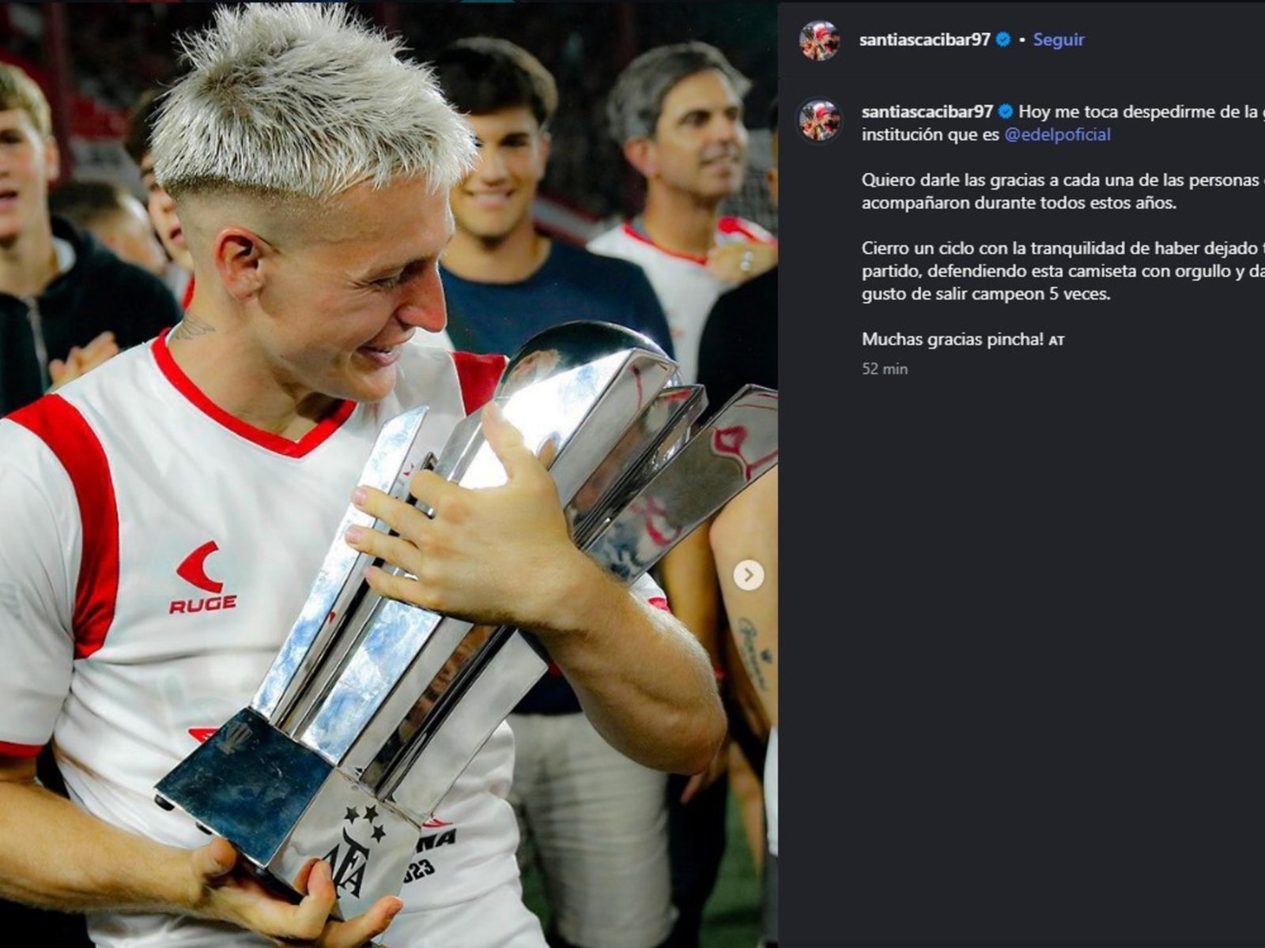
Task: Open santiascacibar97 username in caption
Action: [x=927, y=111]
